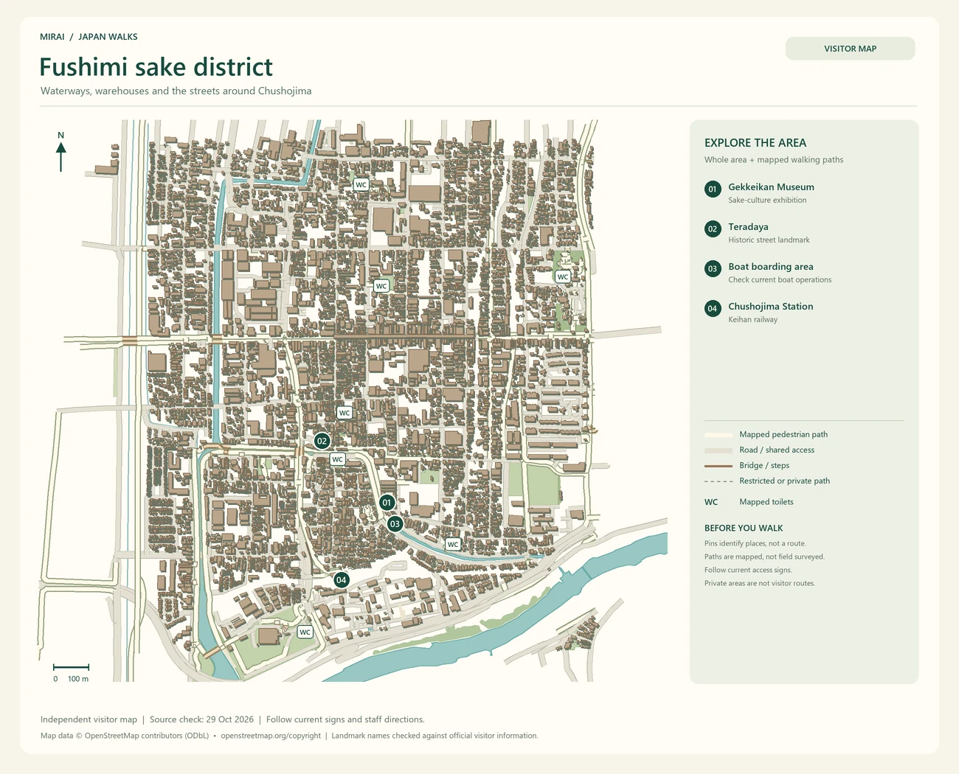The height and width of the screenshot is (774, 959).
Task: Click the WC marker directly below pin 02
Action: click(x=337, y=459)
